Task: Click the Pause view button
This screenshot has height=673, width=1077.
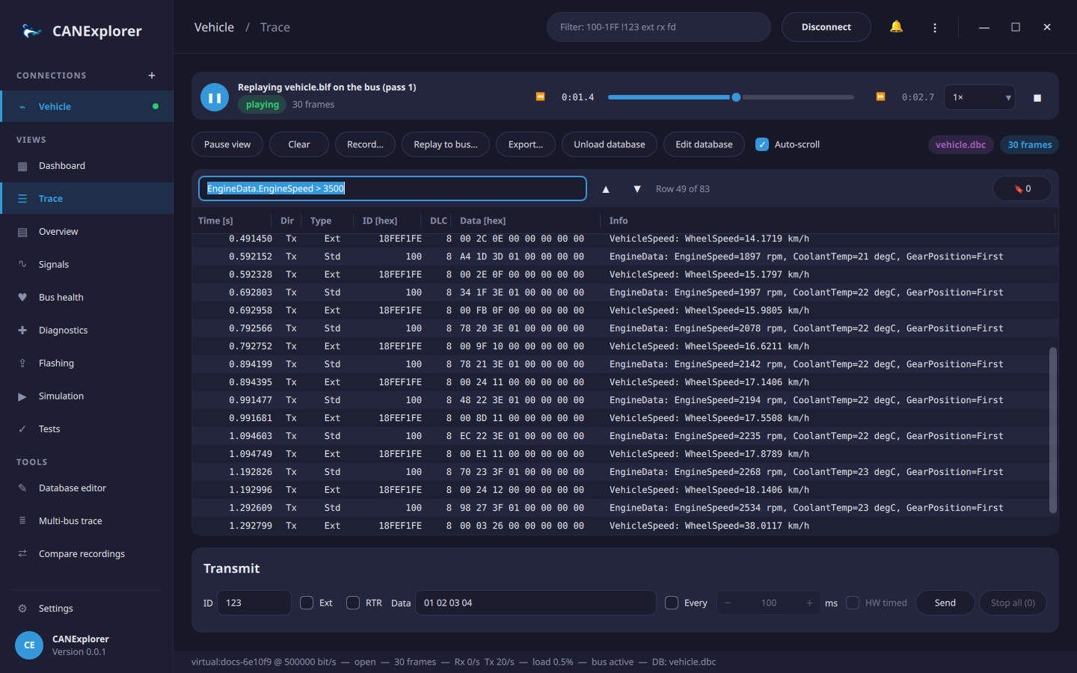Action: pos(227,144)
